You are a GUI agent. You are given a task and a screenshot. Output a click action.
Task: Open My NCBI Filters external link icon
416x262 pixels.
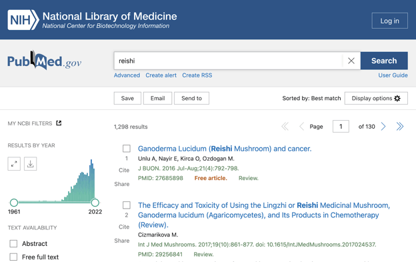59,123
